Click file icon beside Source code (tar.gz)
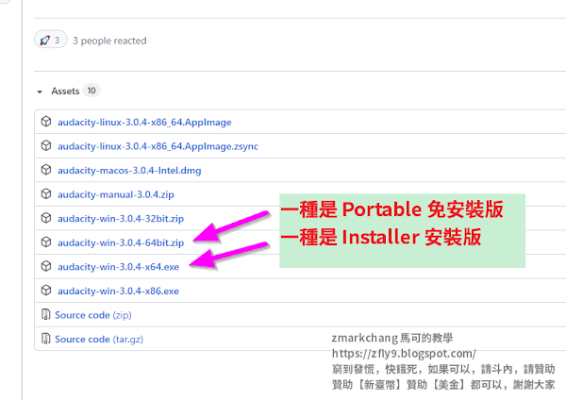This screenshot has height=400, width=566. click(46, 339)
